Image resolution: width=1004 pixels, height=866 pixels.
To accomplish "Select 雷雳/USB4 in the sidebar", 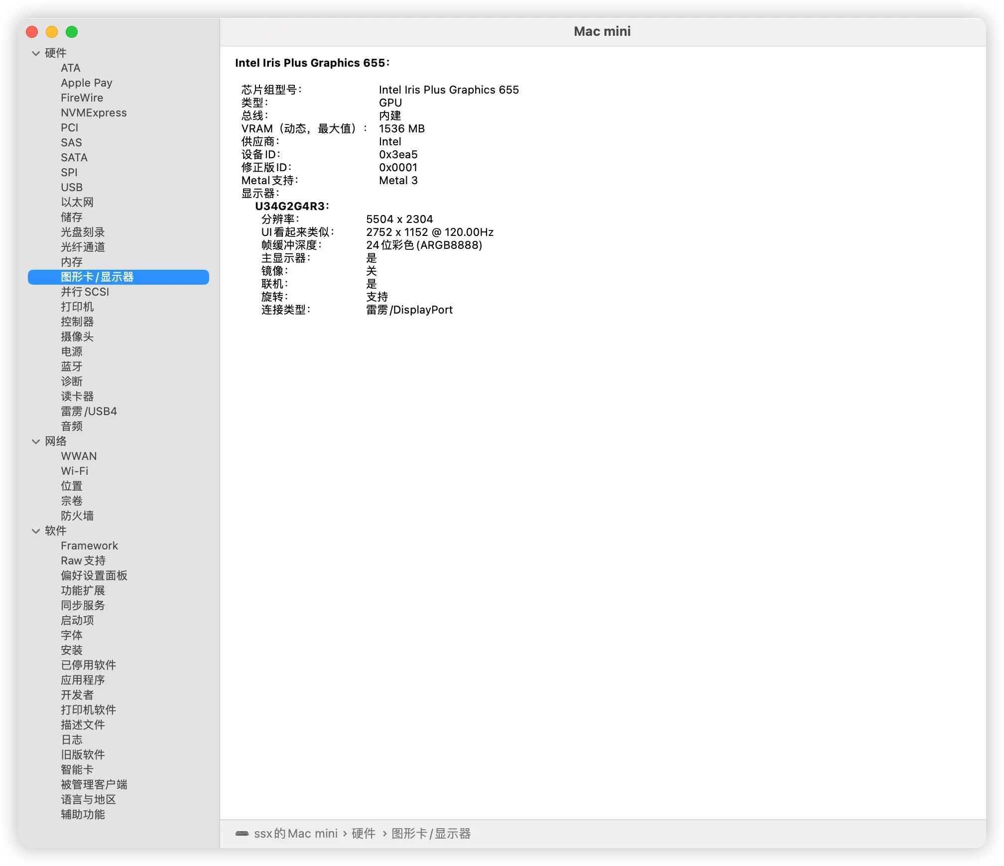I will 89,412.
